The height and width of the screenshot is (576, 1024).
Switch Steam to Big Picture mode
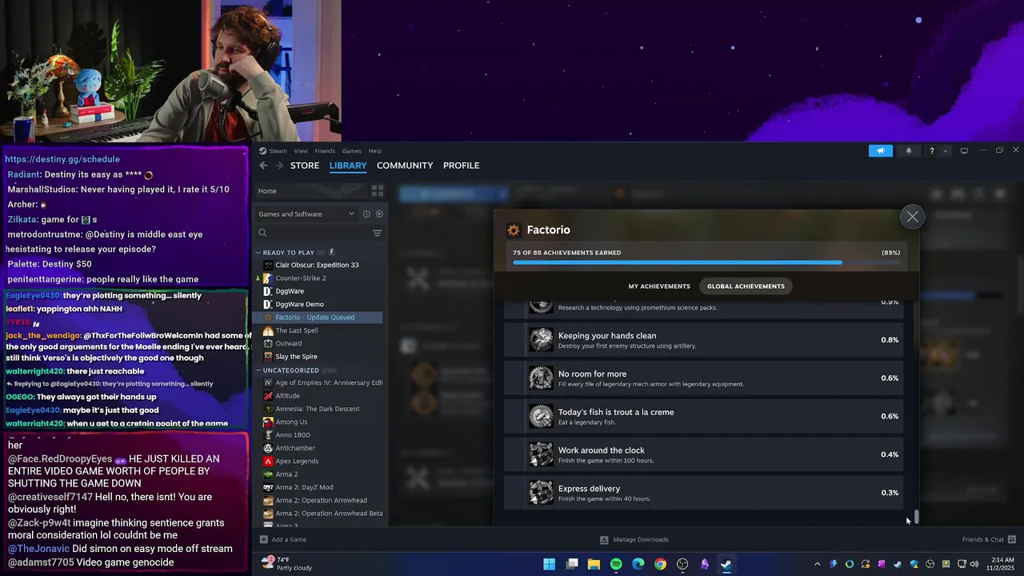(964, 150)
